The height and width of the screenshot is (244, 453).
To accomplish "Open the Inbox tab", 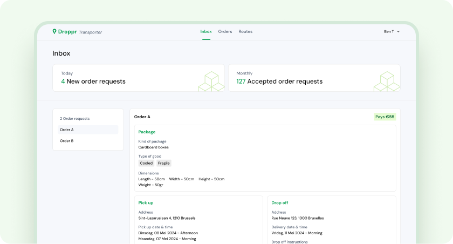I will coord(206,31).
